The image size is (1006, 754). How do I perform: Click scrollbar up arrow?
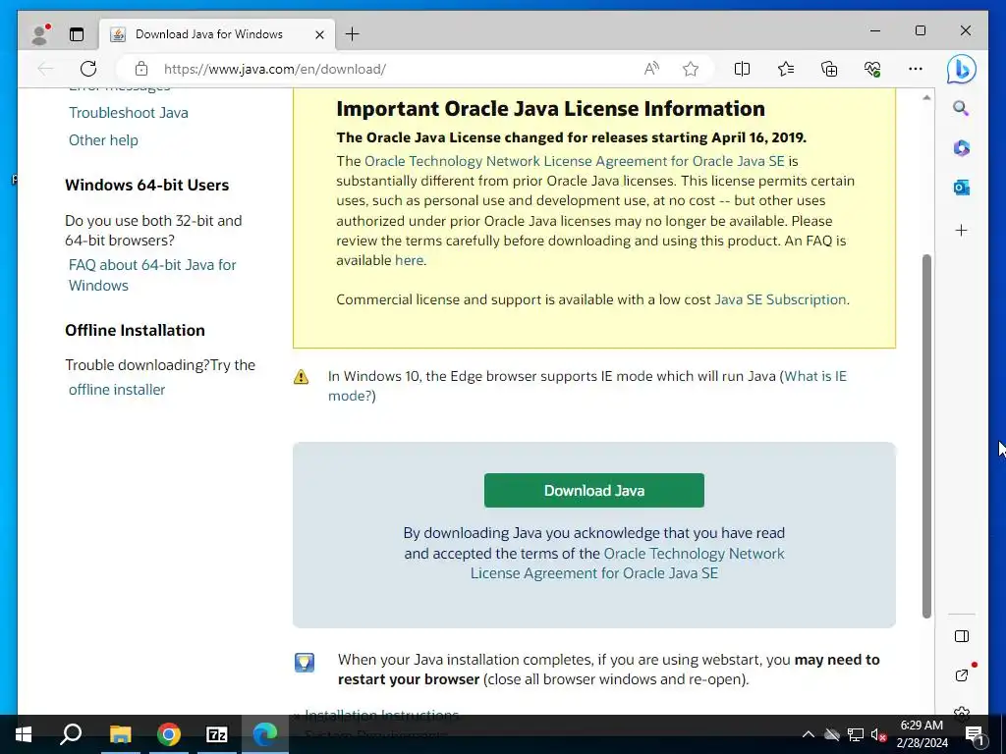926,97
